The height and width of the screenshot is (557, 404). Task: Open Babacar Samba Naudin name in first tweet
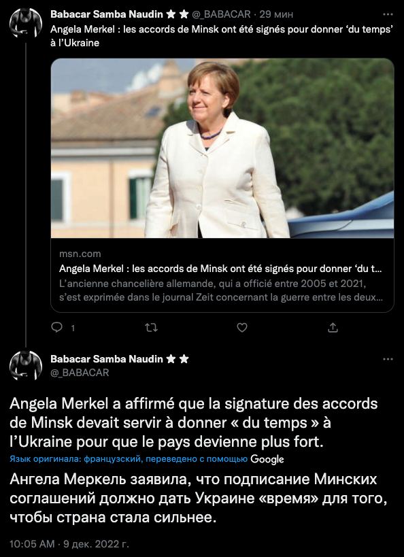[107, 14]
